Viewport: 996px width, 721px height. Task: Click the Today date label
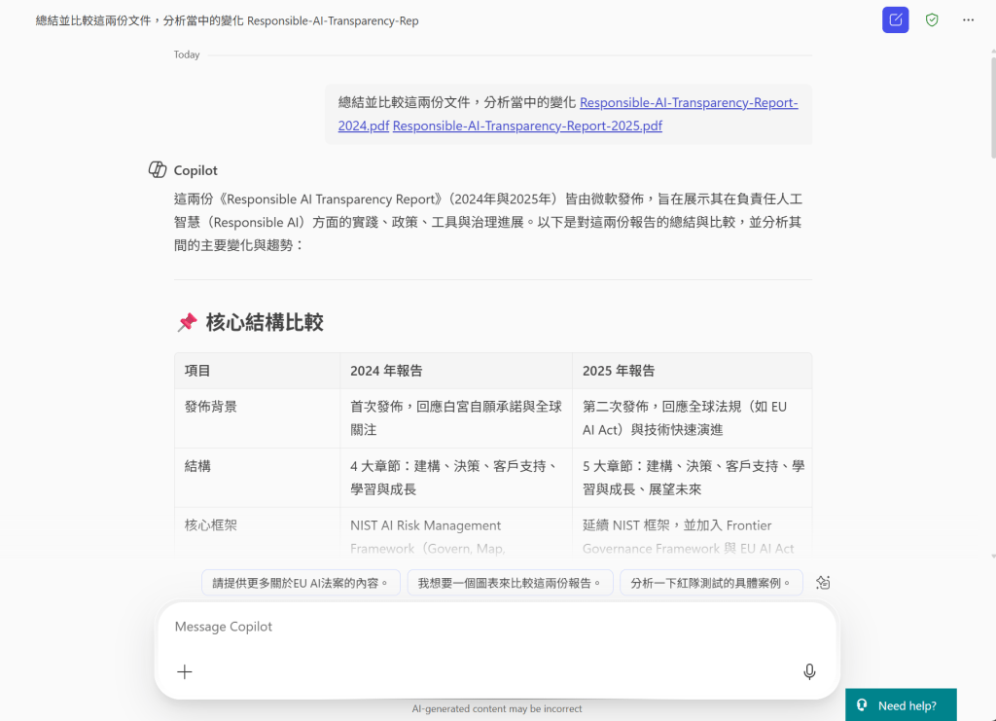click(x=187, y=54)
